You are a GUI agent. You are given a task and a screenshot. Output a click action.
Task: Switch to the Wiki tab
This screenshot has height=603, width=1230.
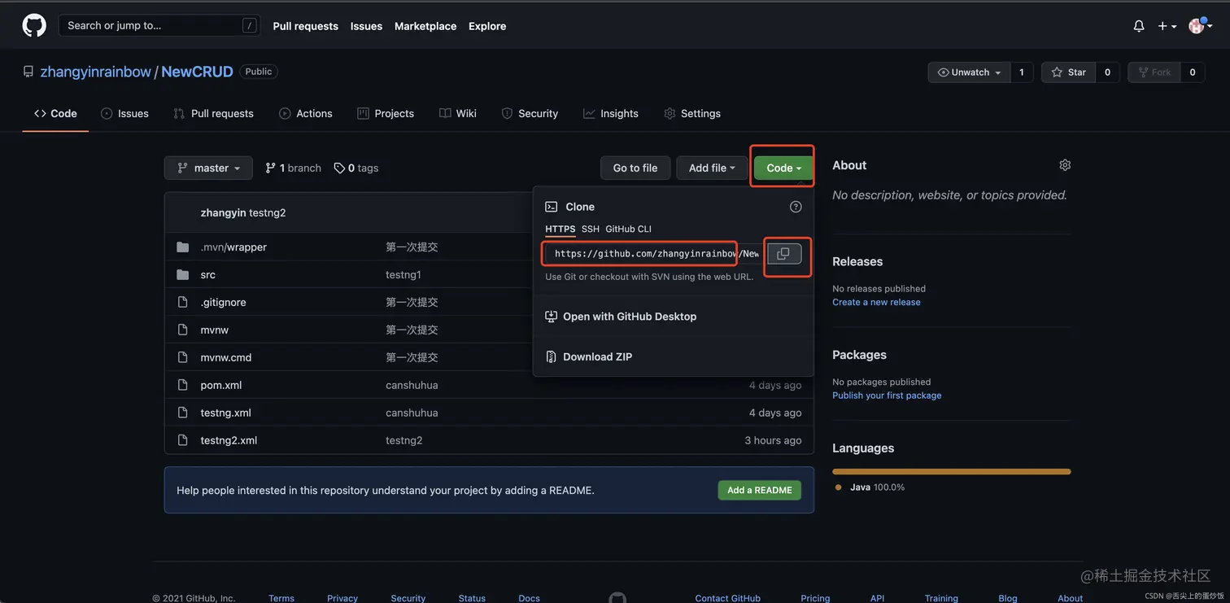[x=458, y=113]
